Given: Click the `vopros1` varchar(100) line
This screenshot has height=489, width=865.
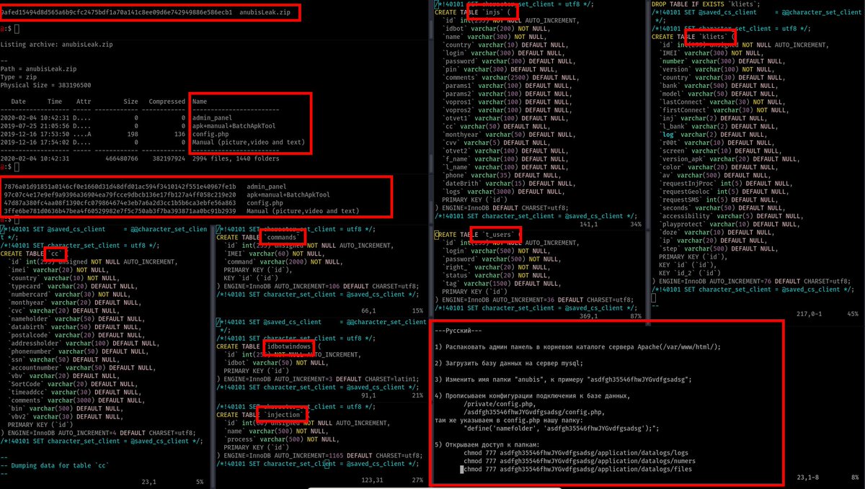Looking at the screenshot, I should click(507, 102).
